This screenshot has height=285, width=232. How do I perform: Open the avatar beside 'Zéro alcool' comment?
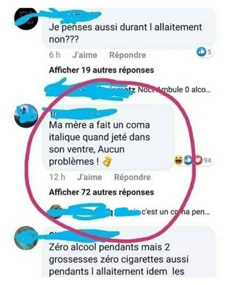pos(26,238)
